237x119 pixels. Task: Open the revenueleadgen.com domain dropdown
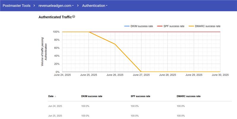(x=56, y=6)
